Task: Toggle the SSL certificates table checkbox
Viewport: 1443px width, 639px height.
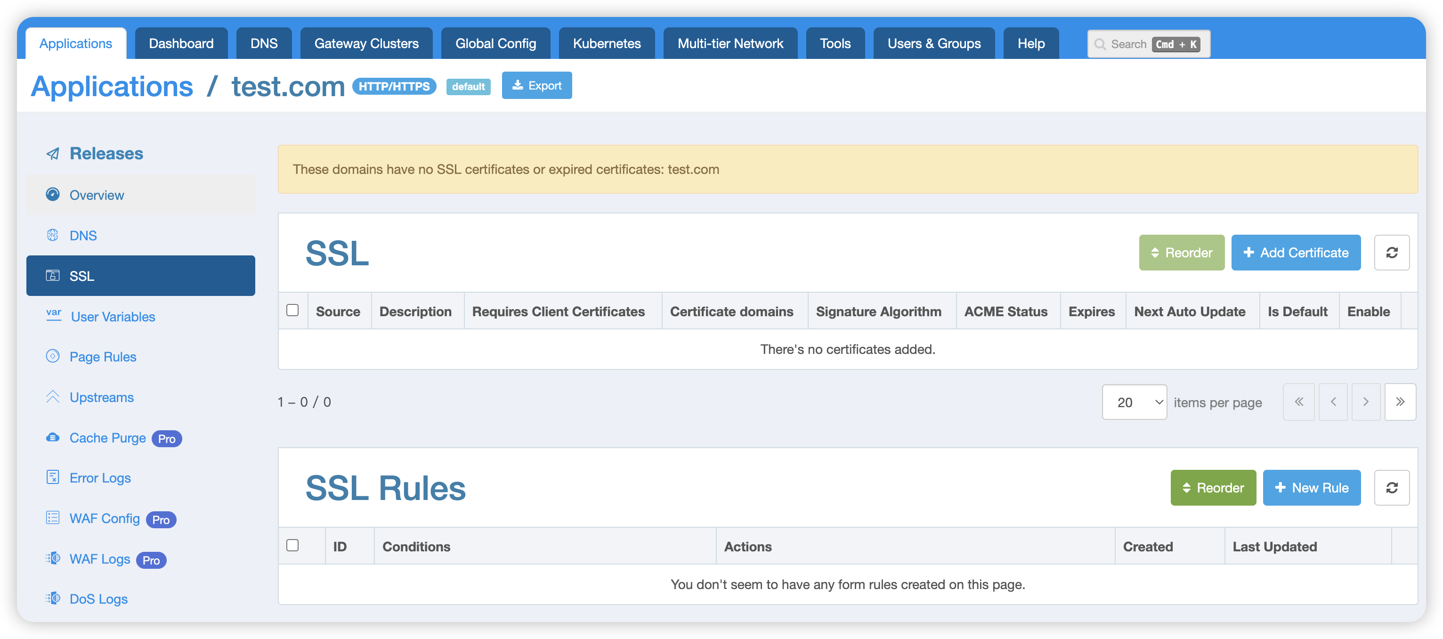Action: [292, 310]
